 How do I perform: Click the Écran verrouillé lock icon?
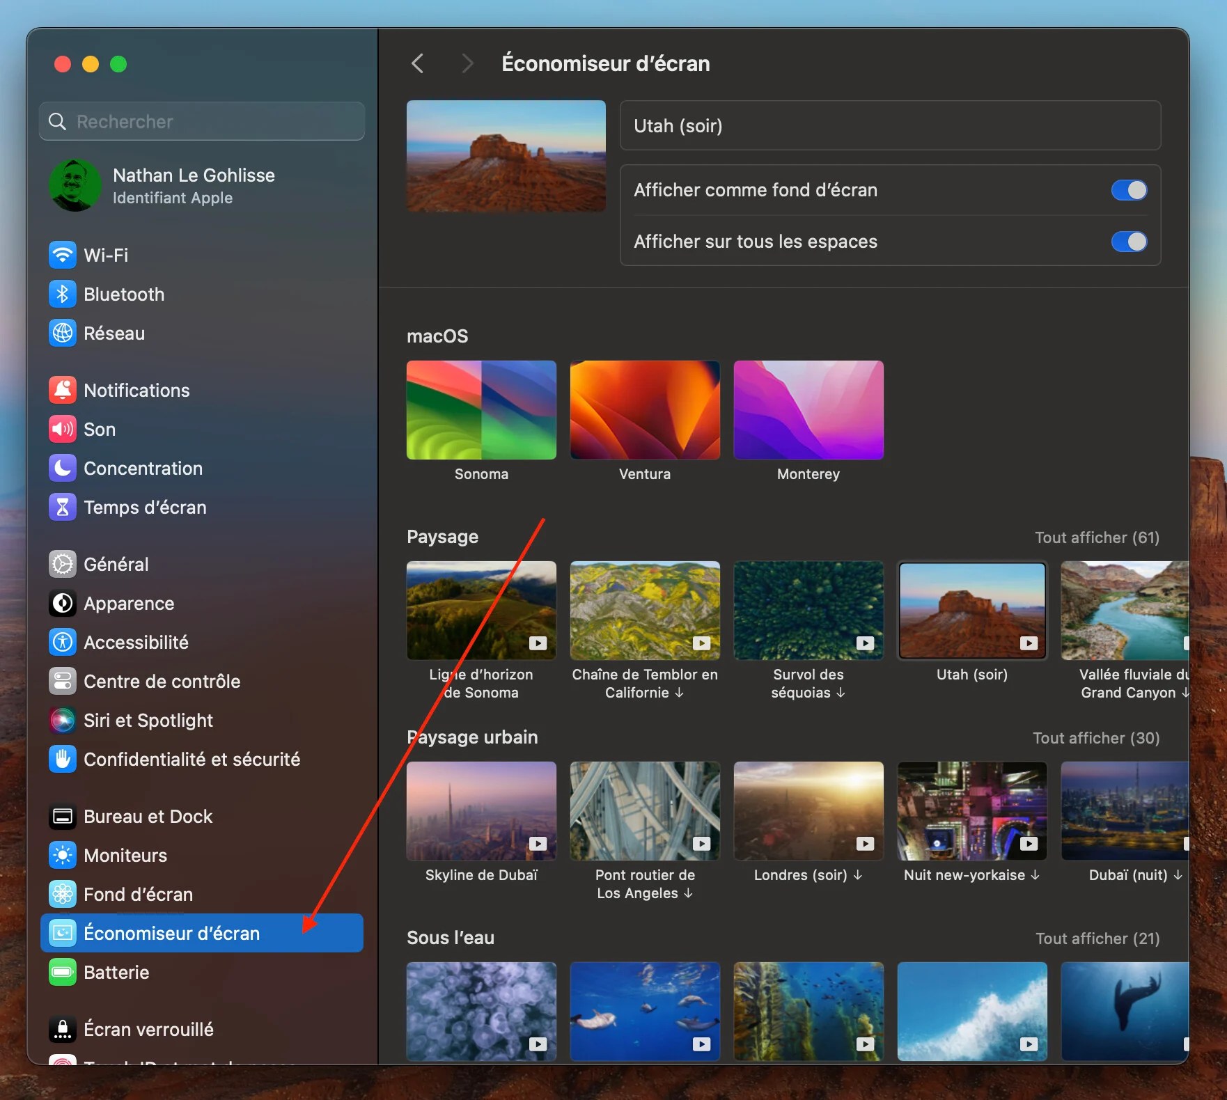point(63,1029)
